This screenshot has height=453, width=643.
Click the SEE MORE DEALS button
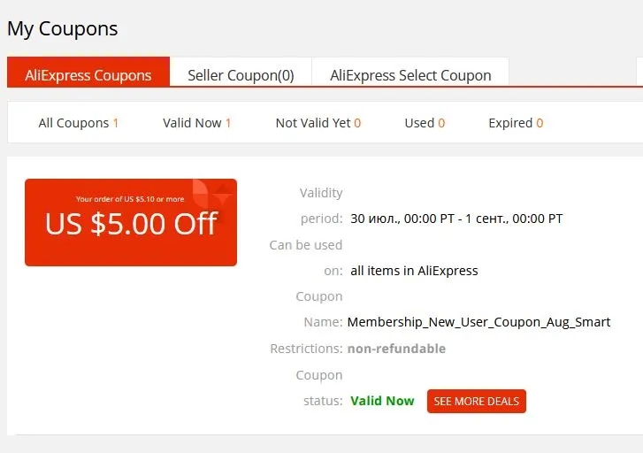pyautogui.click(x=477, y=401)
